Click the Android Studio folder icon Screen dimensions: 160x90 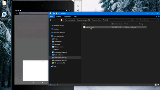pos(84,27)
